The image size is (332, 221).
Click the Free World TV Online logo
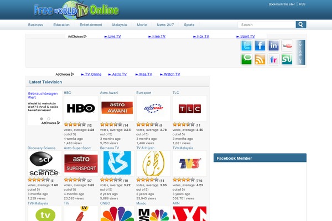(76, 10)
